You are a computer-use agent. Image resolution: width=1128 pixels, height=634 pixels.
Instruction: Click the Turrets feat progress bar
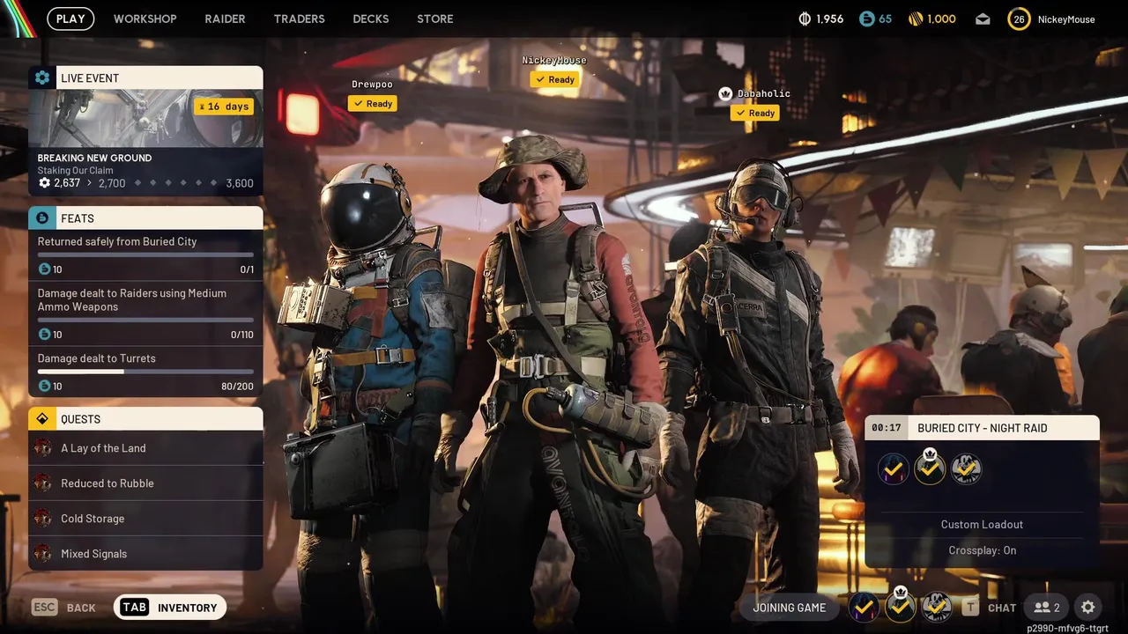(x=145, y=372)
